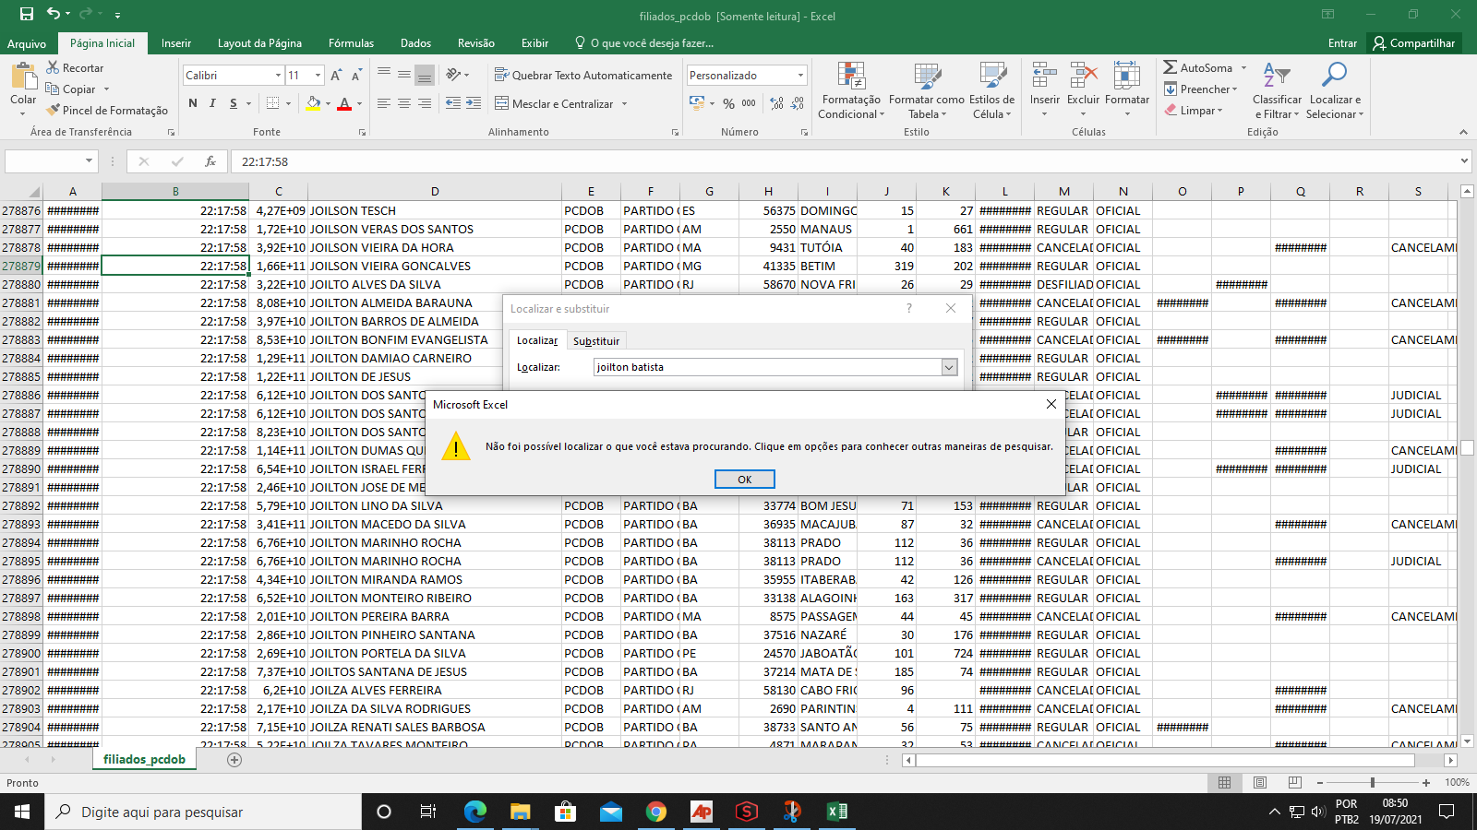Align text right icon
The image size is (1477, 830).
425,103
